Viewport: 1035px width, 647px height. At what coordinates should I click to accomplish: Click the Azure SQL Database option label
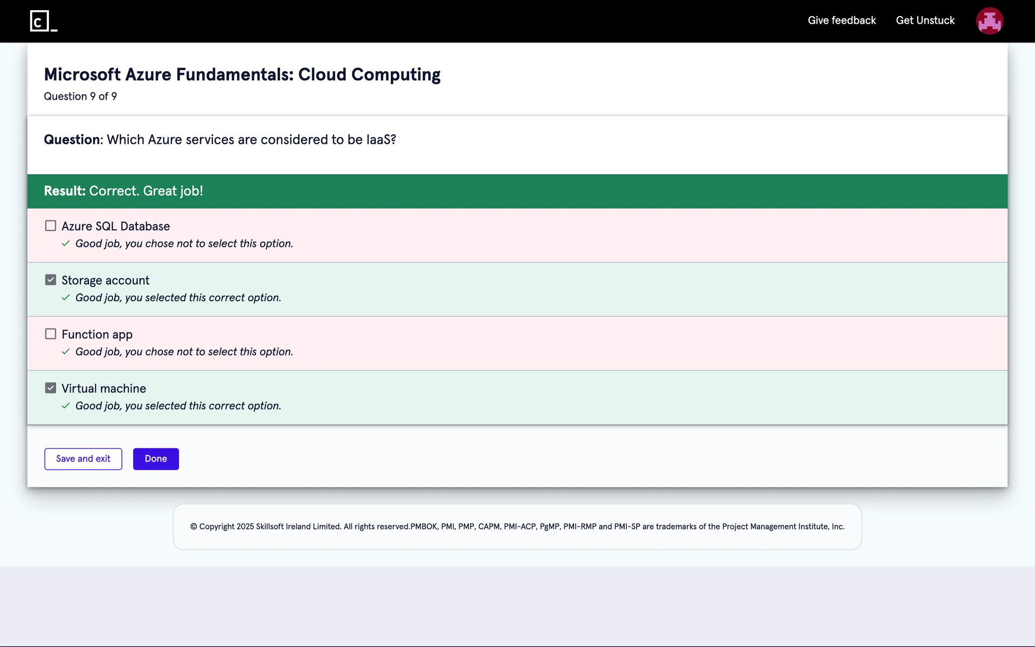(x=115, y=226)
